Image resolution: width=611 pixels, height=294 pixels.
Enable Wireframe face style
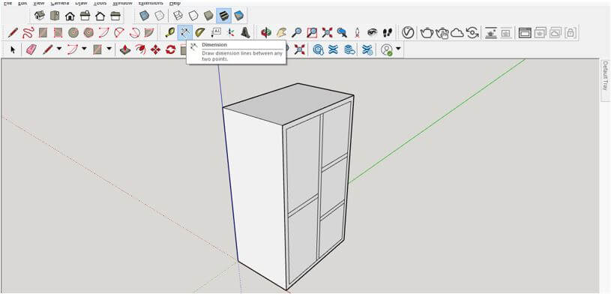click(178, 16)
